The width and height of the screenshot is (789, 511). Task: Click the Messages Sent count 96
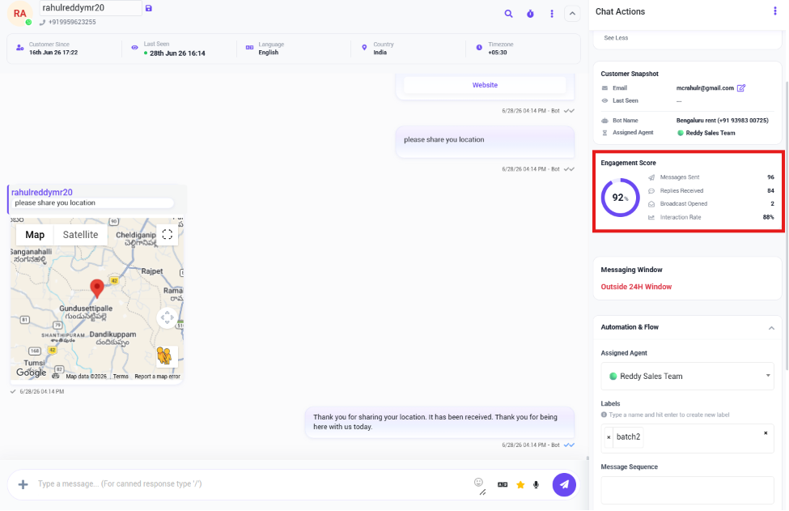[770, 177]
